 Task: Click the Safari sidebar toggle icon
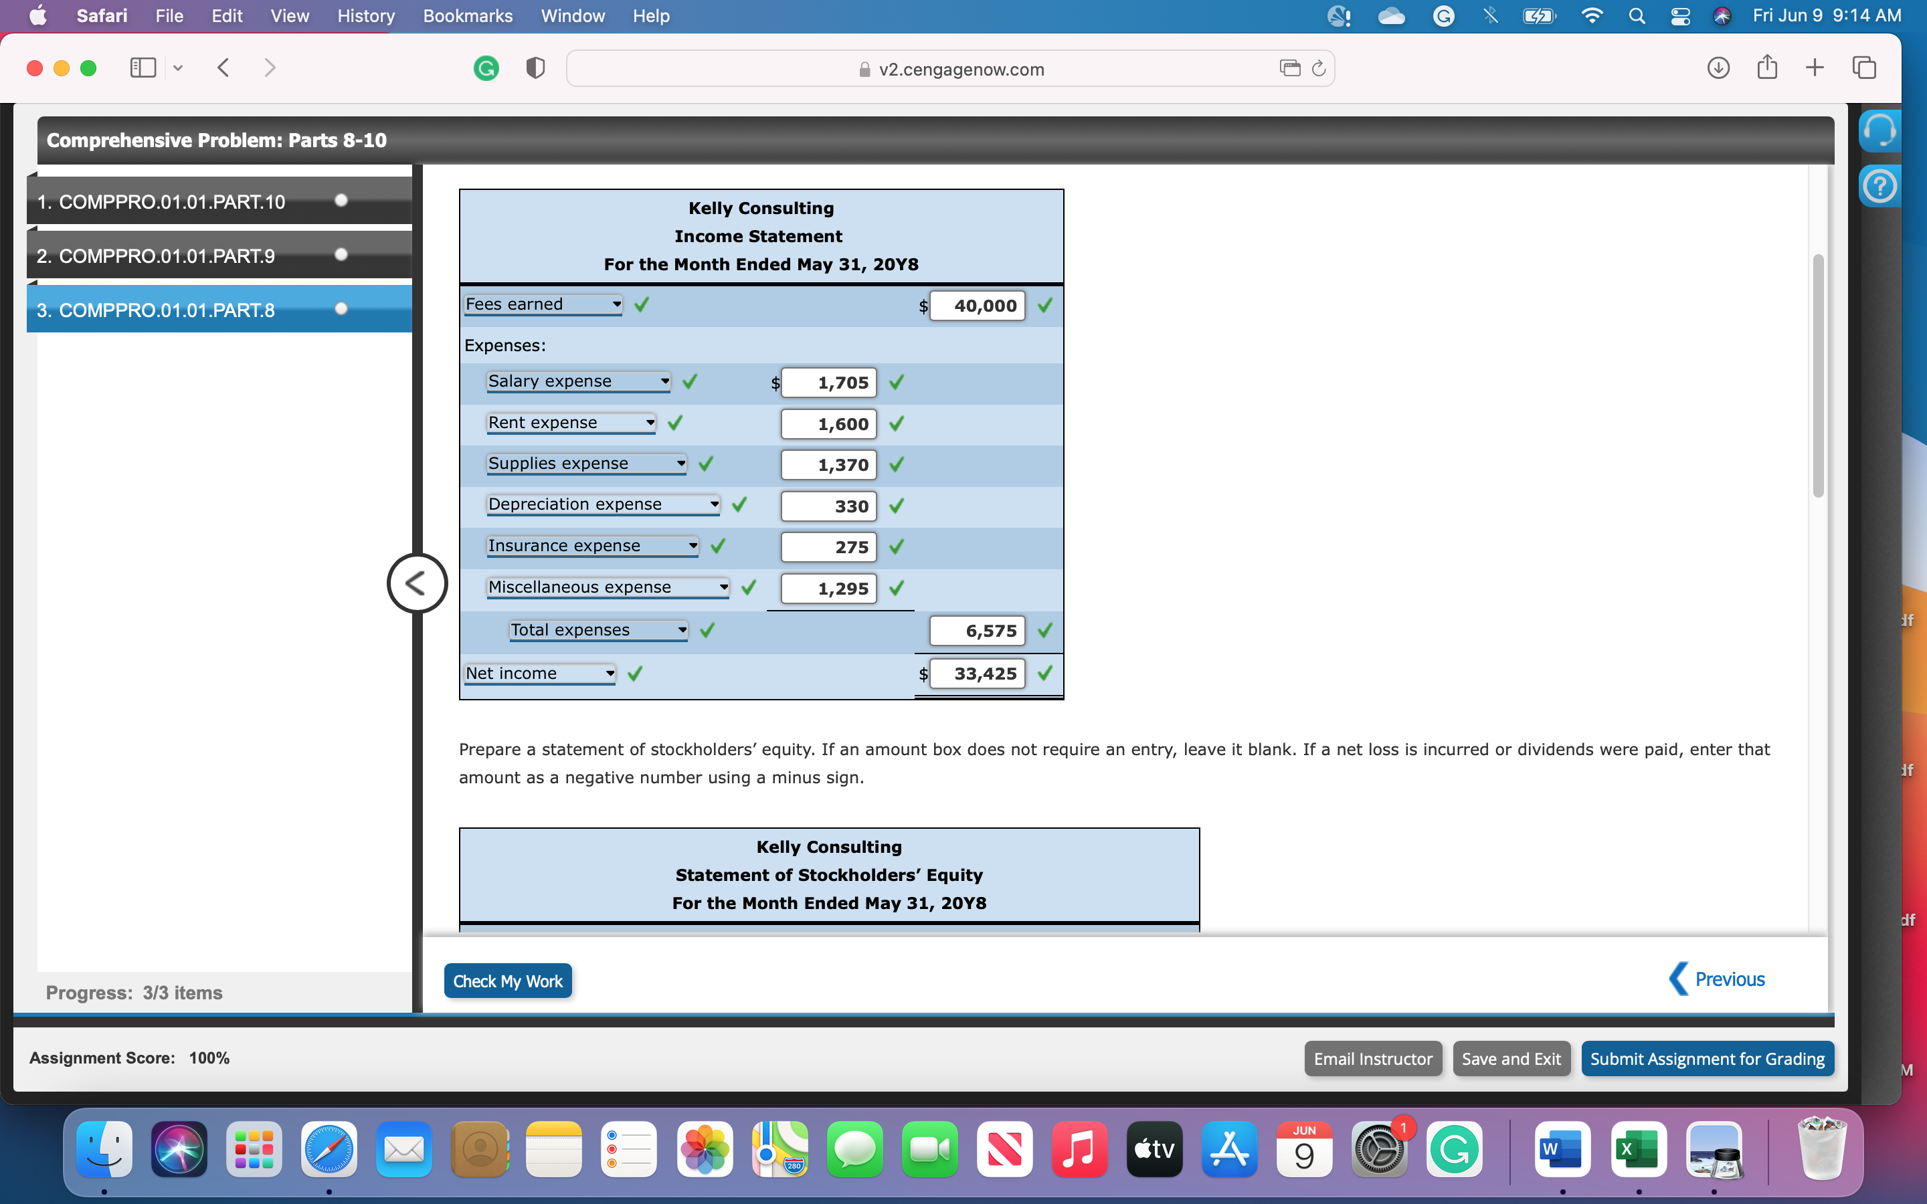pyautogui.click(x=143, y=68)
